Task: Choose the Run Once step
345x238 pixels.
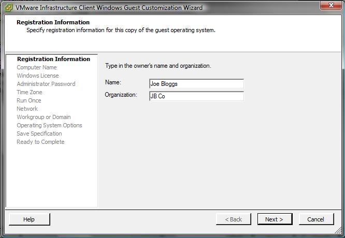Action: 28,100
